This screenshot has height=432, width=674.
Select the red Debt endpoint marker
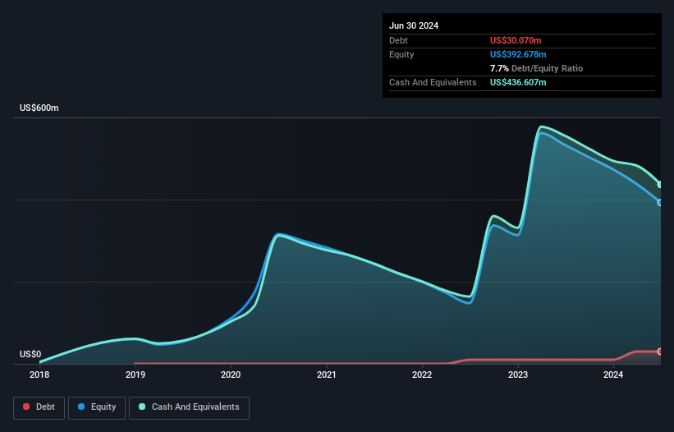[660, 352]
